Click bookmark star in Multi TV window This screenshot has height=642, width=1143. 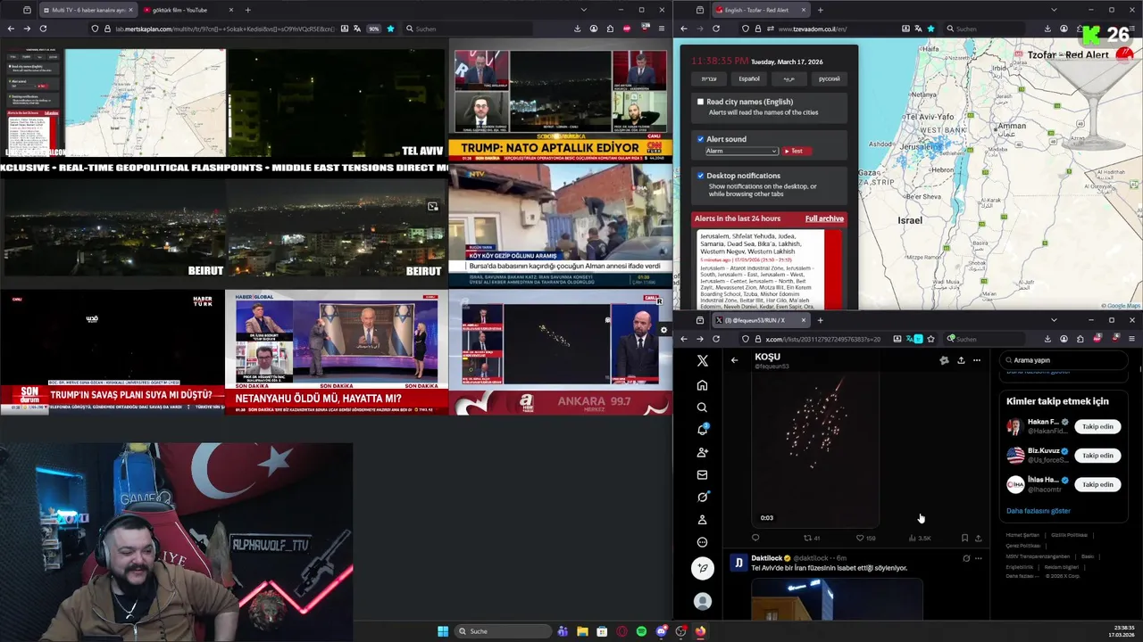(x=390, y=29)
